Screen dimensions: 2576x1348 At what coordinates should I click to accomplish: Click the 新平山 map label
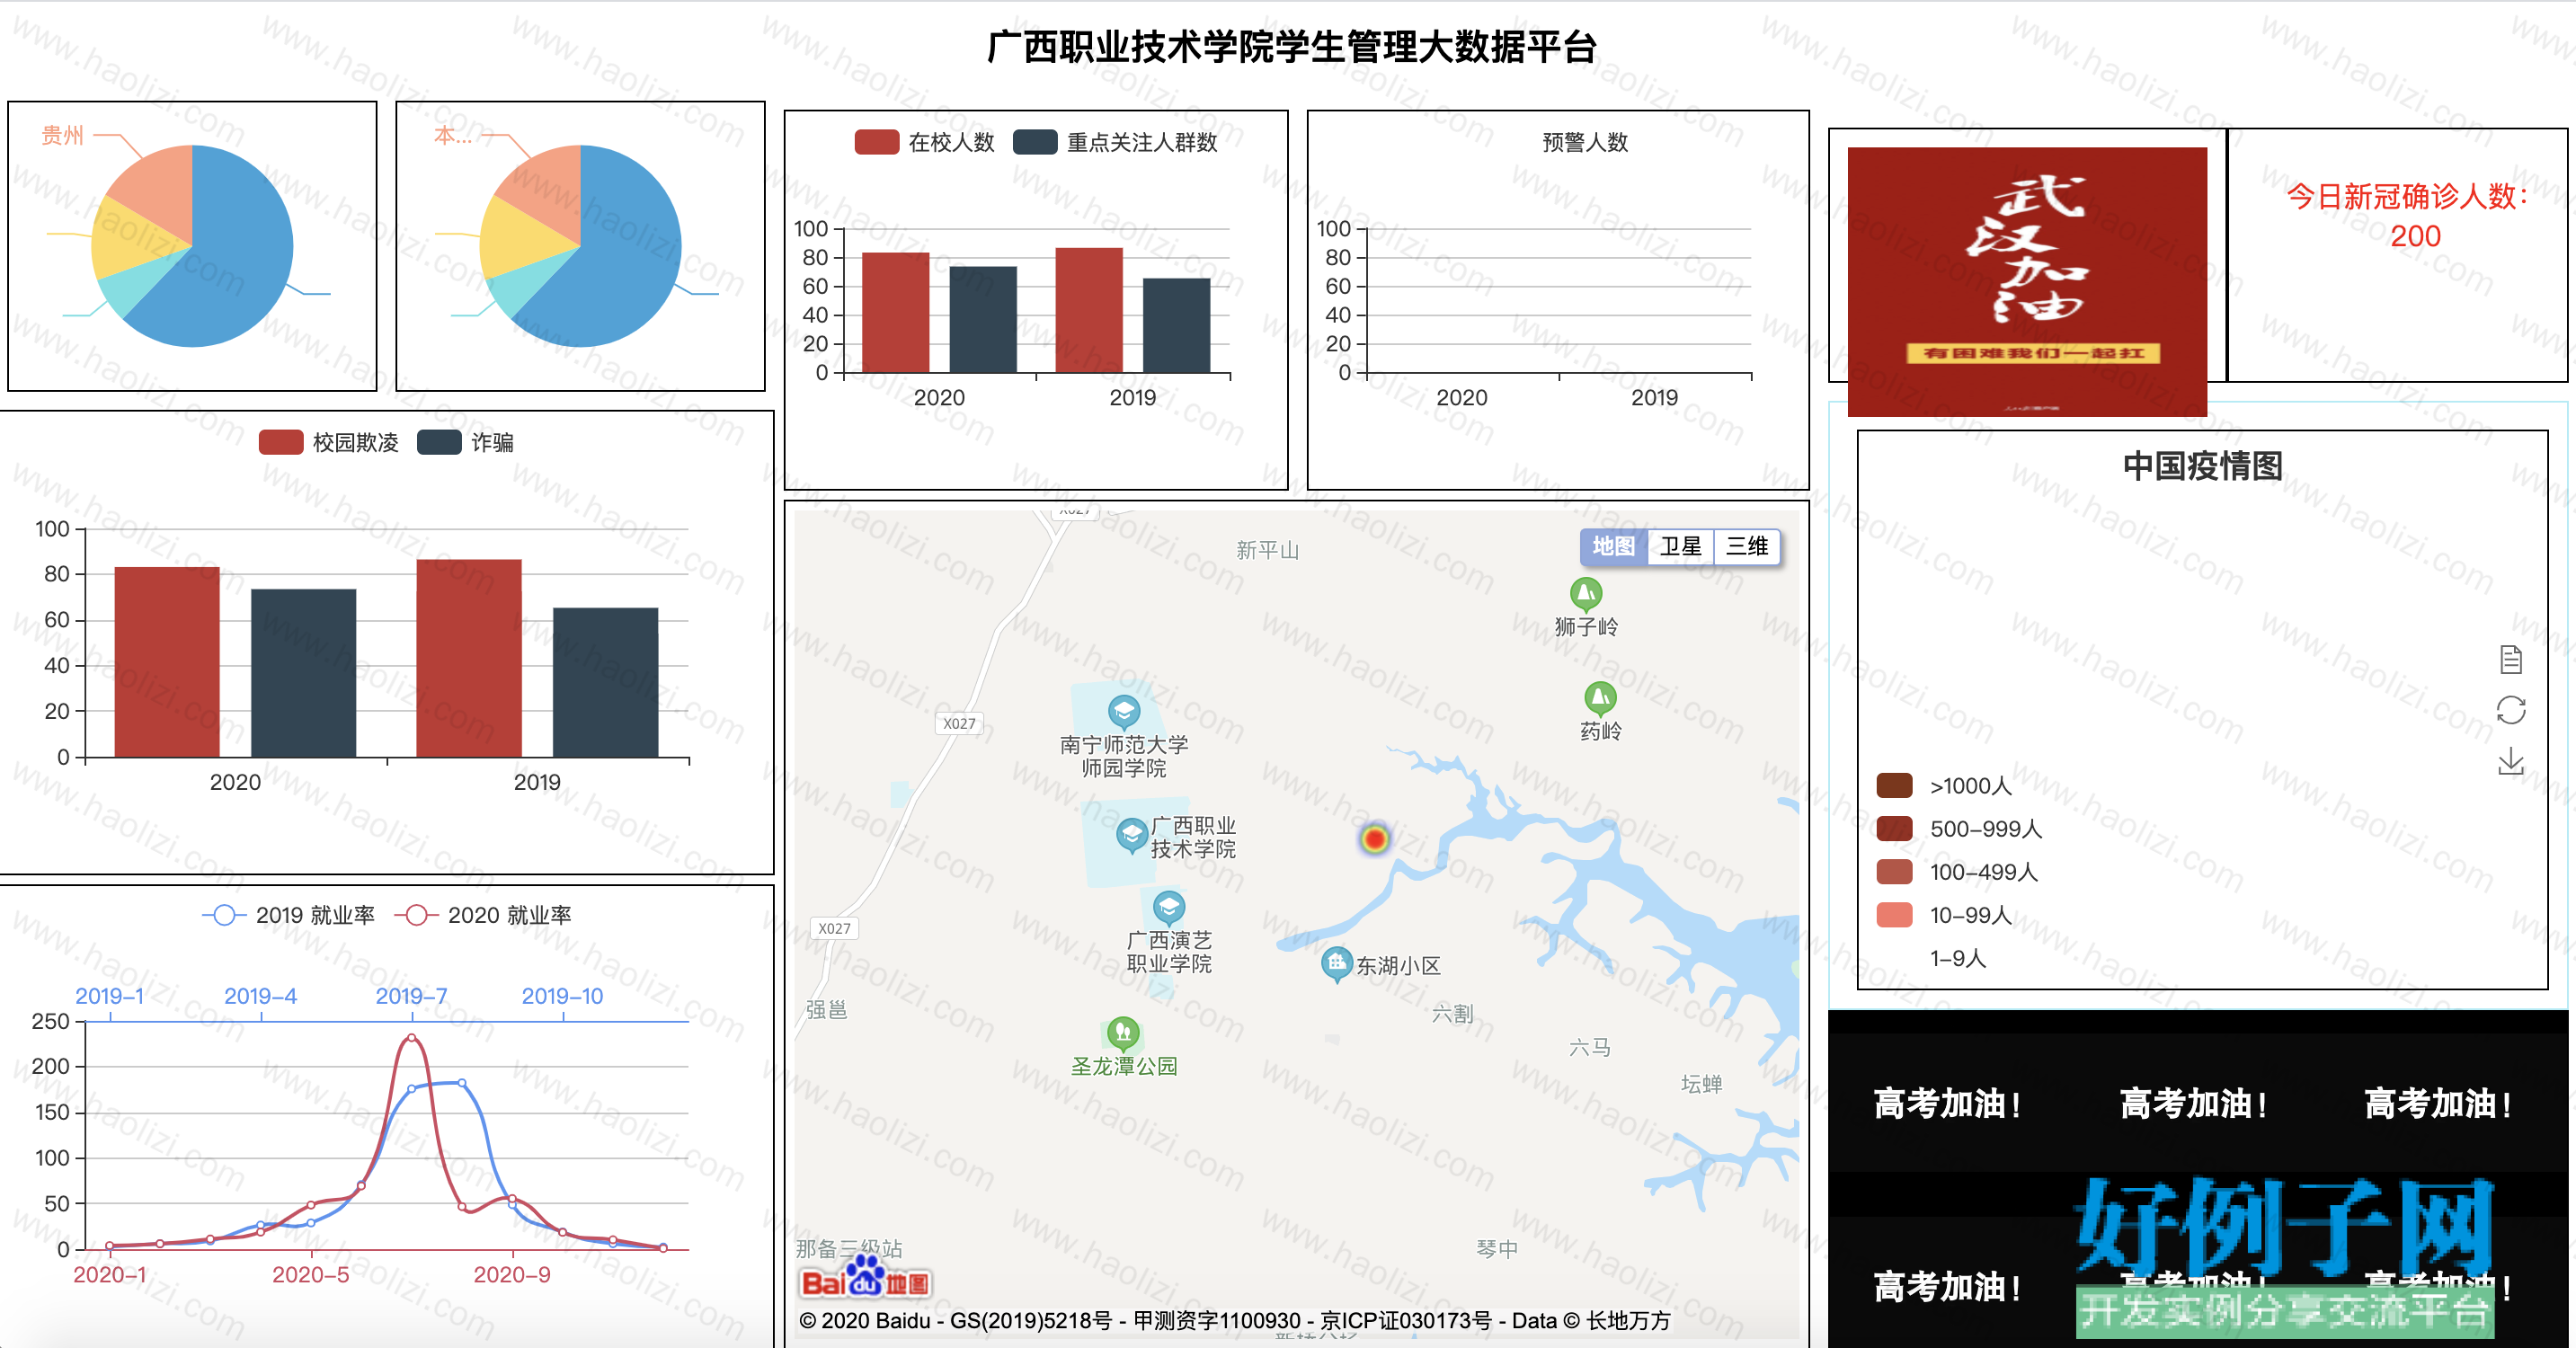(1267, 550)
